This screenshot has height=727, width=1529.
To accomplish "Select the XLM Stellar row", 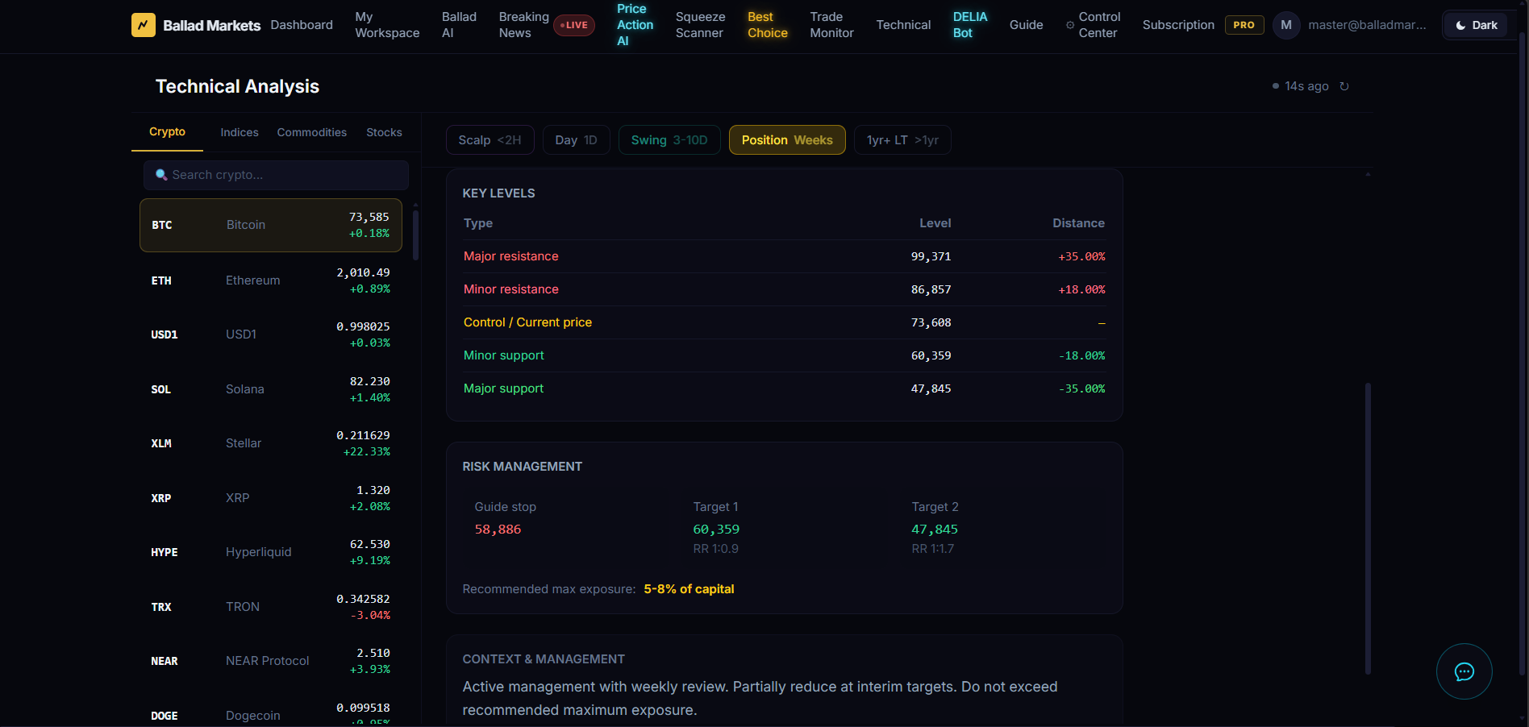I will (271, 443).
